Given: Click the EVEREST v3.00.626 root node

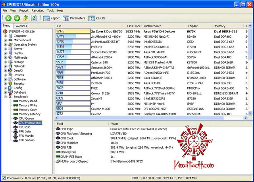Looking at the screenshot, I should tap(19, 31).
